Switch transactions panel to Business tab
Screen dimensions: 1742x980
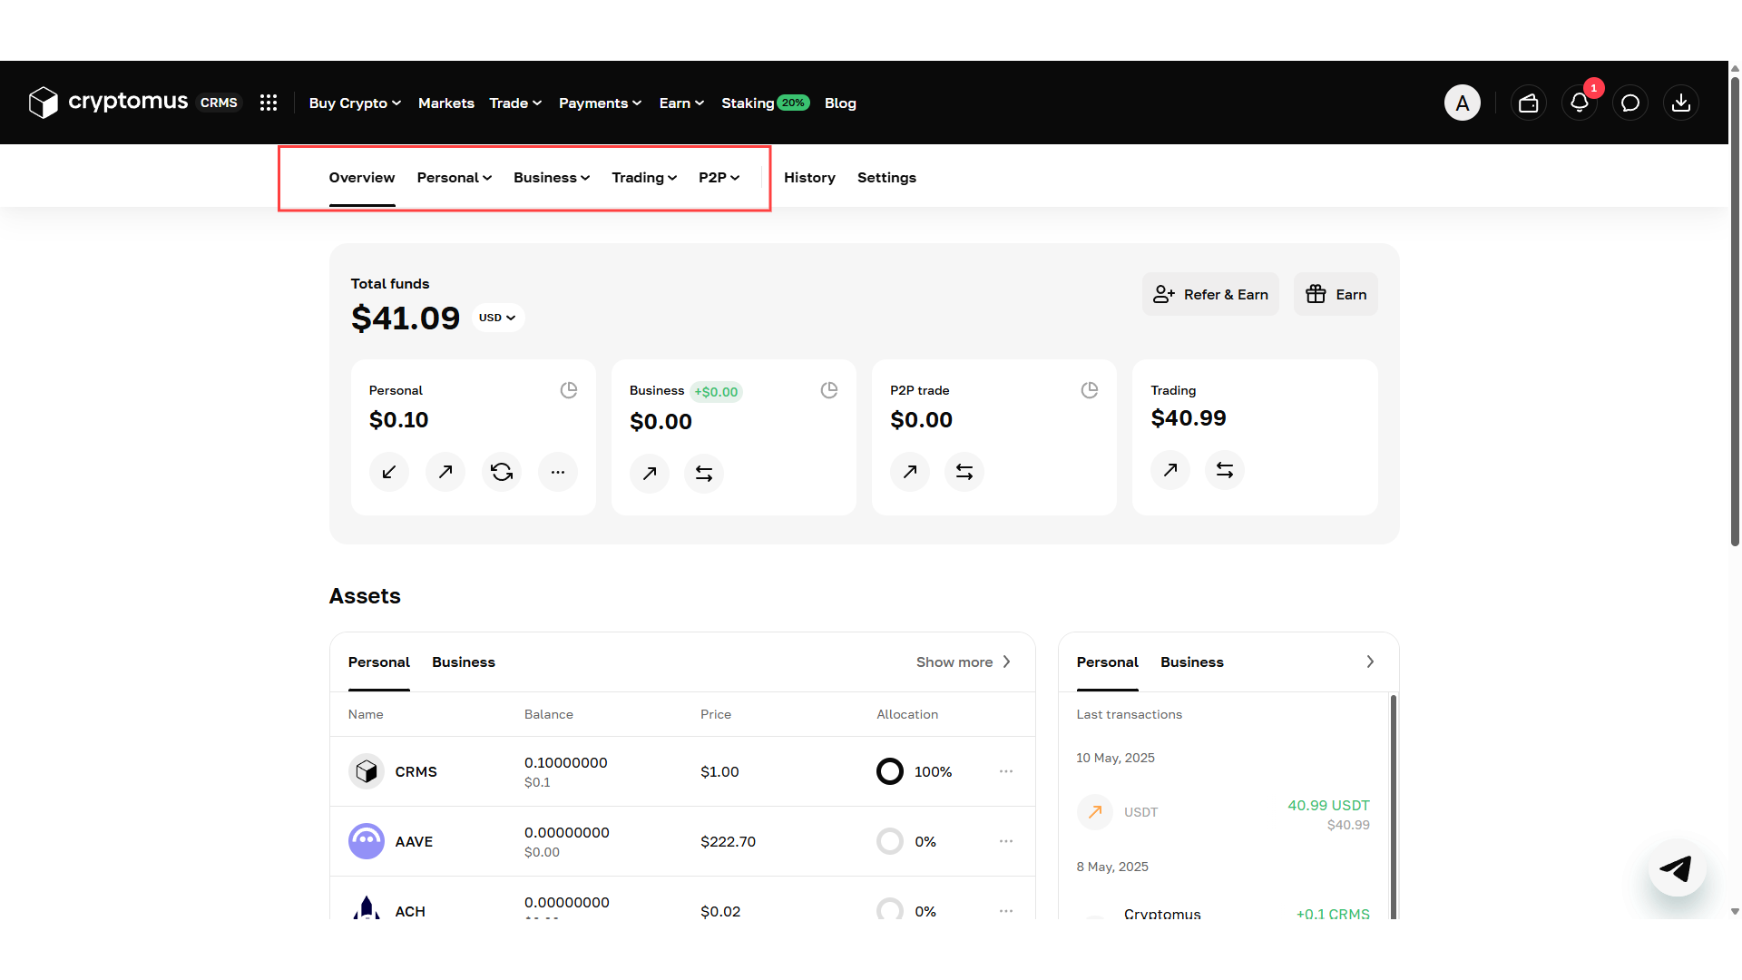(1192, 662)
